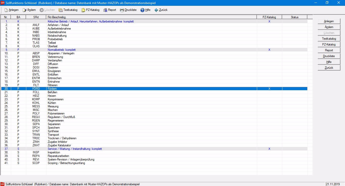Select the 'Normalbetrieb komplett' row

pos(154,50)
